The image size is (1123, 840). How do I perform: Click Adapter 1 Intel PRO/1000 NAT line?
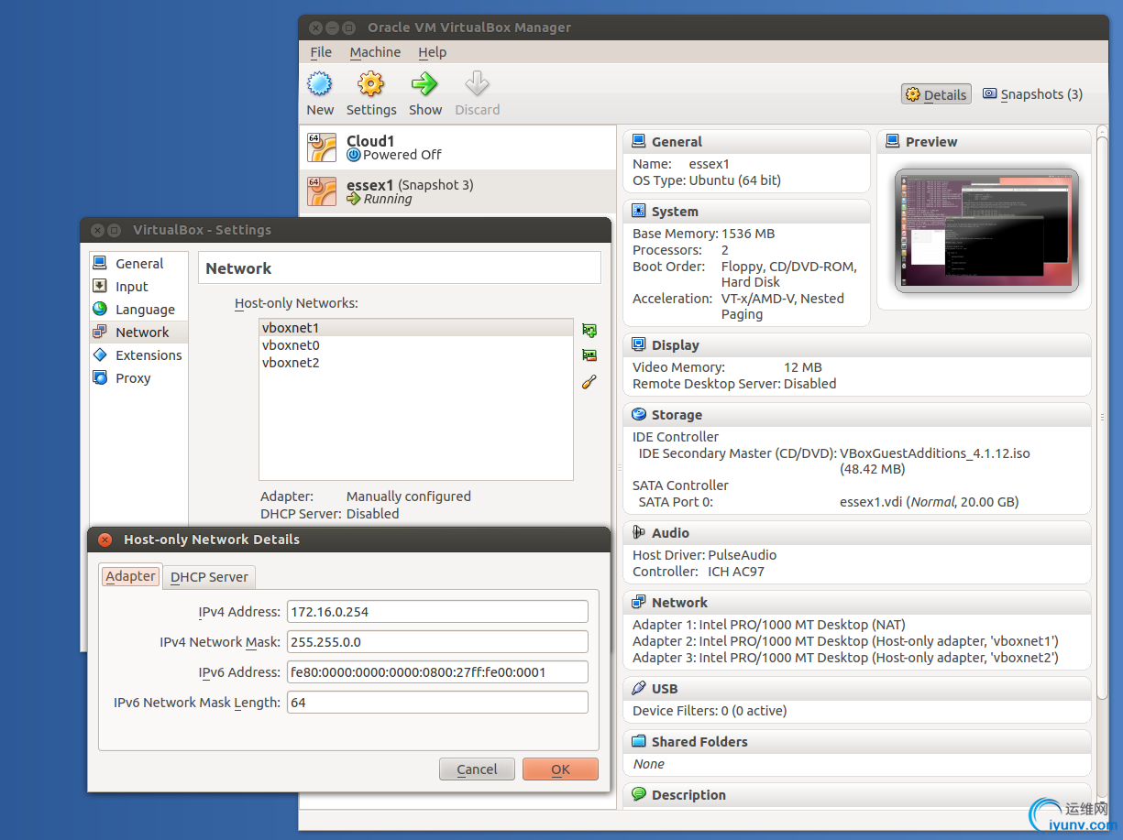(768, 625)
